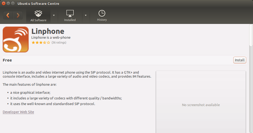The image size is (253, 133).
Task: Go back with the left arrow button
Action: (x=8, y=15)
